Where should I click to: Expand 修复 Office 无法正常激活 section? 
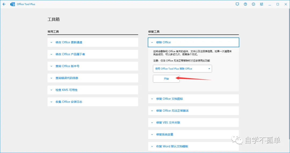tap(193, 111)
